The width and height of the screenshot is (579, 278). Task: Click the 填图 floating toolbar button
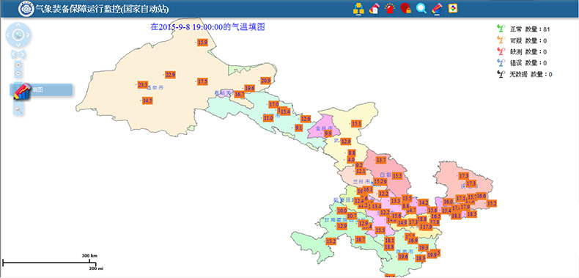tap(41, 89)
